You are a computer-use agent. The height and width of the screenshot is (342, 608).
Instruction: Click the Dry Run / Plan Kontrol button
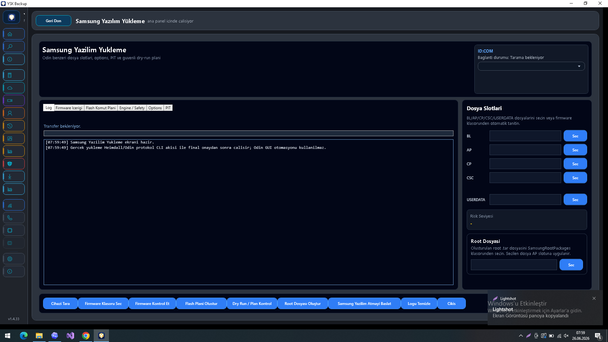[252, 303]
